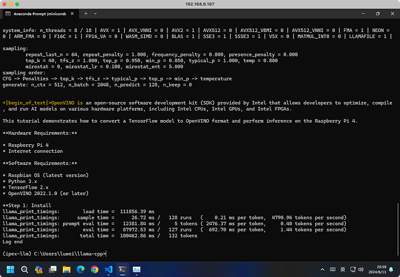Launch Microsoft Edge from the taskbar
Screen dimensions: 400x277
(81, 270)
